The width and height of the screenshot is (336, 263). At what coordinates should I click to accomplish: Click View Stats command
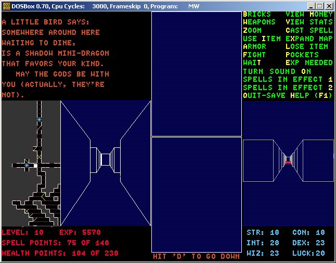(x=309, y=22)
